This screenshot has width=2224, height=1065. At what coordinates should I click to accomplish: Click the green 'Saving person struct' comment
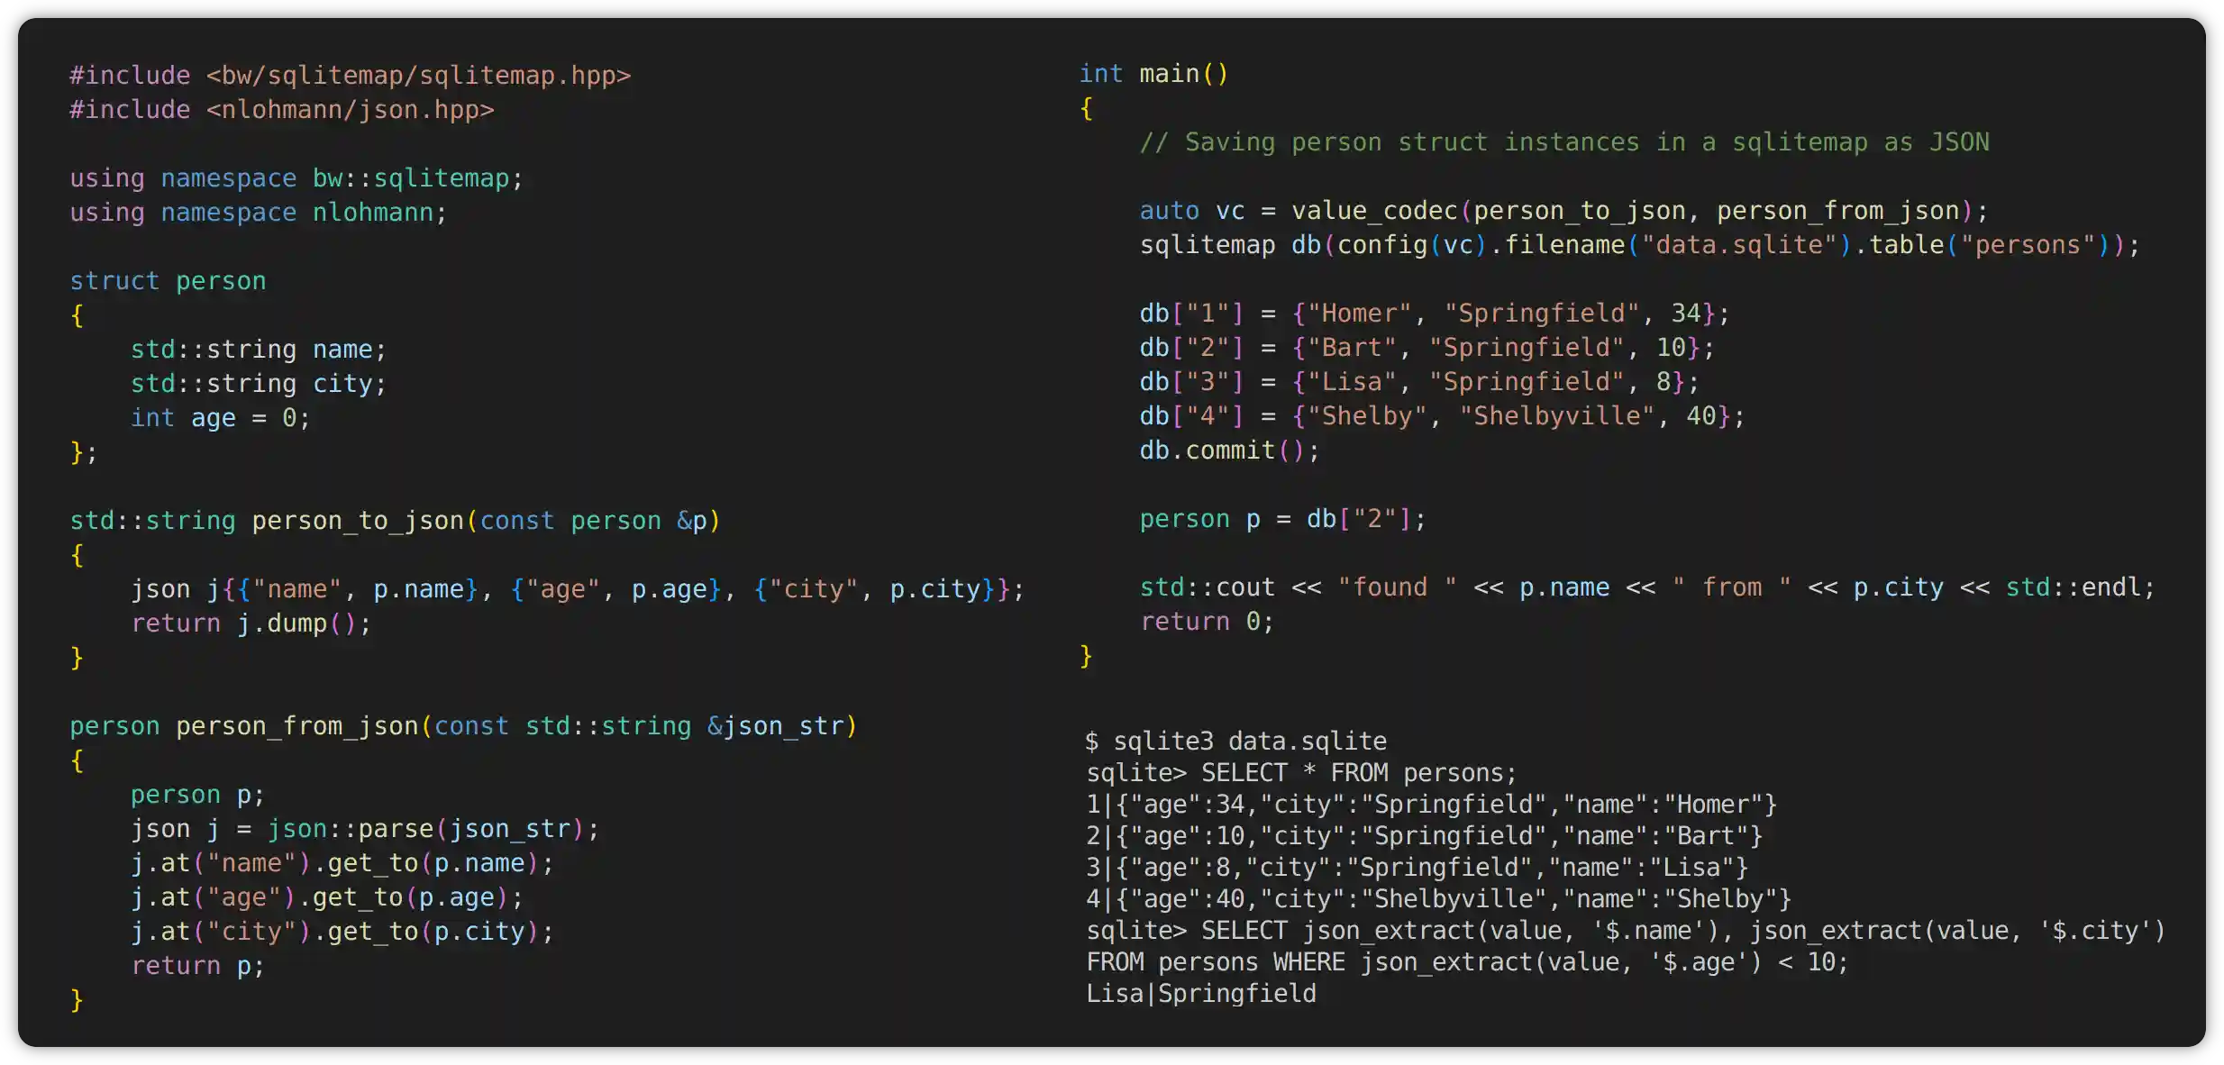click(1563, 142)
